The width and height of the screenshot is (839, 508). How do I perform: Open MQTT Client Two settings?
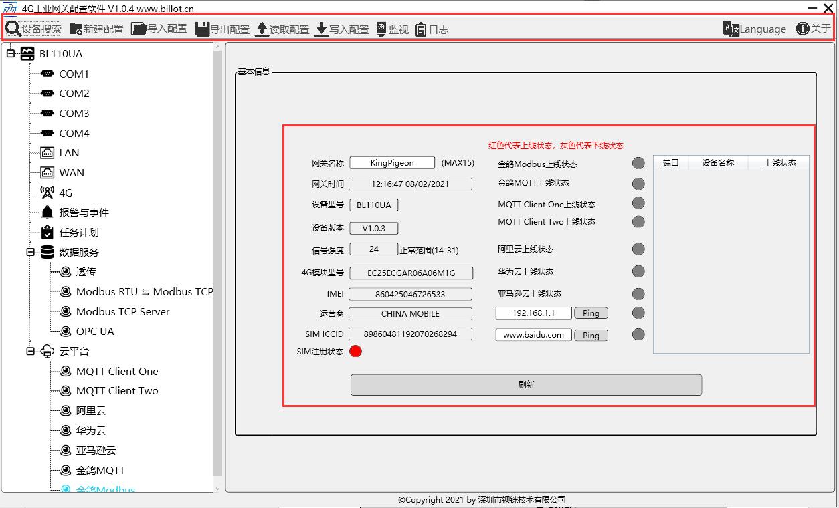pyautogui.click(x=117, y=391)
